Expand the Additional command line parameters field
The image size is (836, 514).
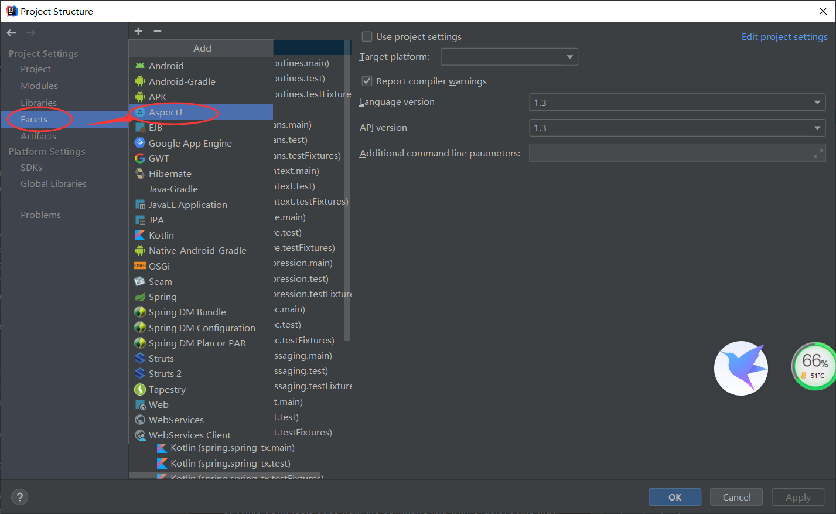pyautogui.click(x=817, y=153)
